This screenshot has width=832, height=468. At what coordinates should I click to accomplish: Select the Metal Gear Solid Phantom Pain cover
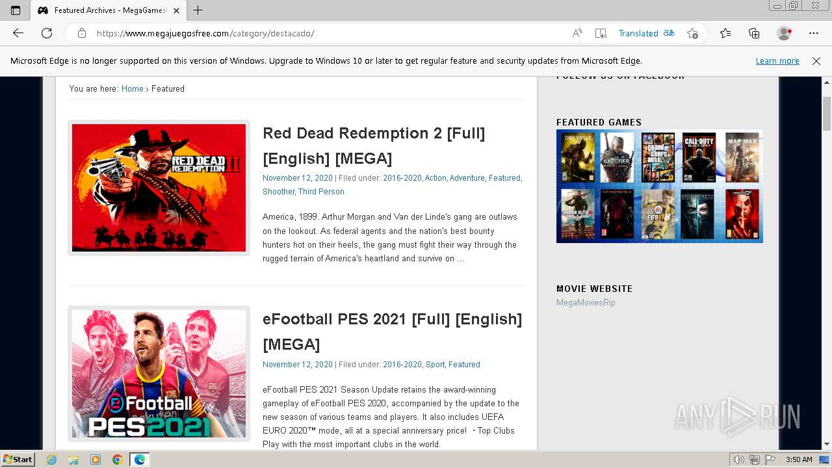pyautogui.click(x=617, y=214)
